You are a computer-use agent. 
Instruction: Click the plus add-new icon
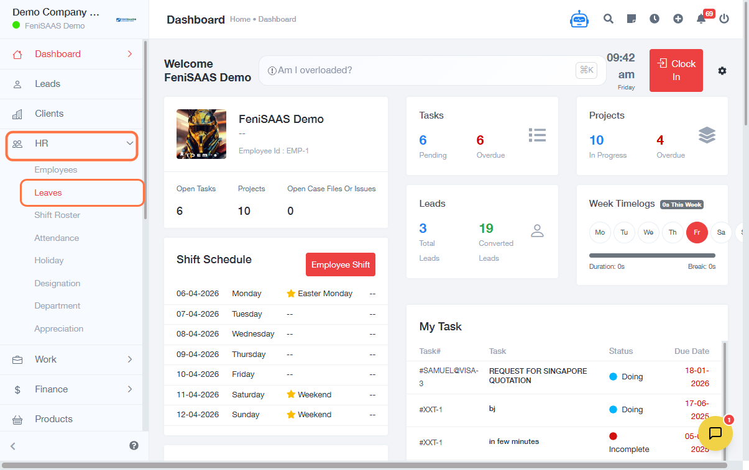[678, 19]
